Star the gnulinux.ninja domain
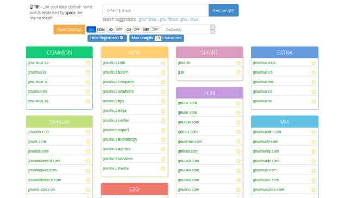Image resolution: width=353 pixels, height=198 pixels. click(163, 111)
